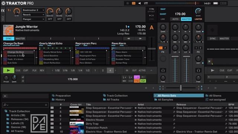The image size is (238, 134).
Task: Open search options dropdown arrow
Action: pyautogui.click(x=7, y=105)
